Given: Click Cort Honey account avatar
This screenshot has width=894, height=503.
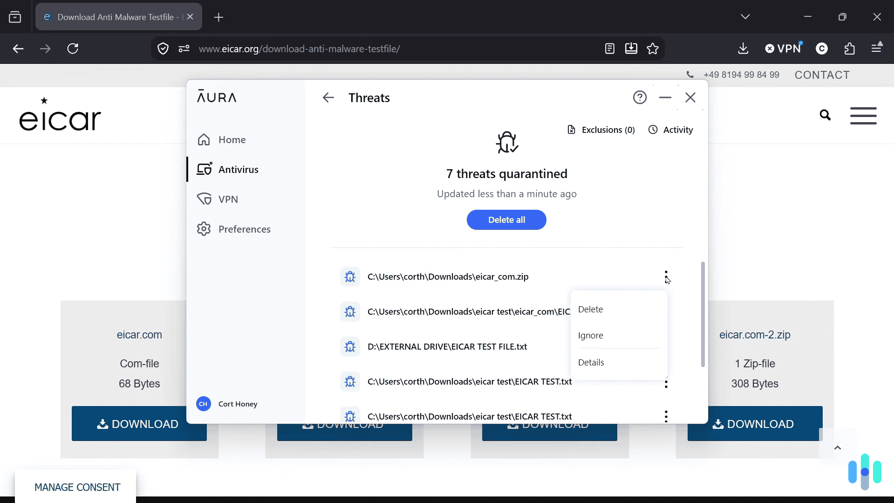Looking at the screenshot, I should 203,404.
